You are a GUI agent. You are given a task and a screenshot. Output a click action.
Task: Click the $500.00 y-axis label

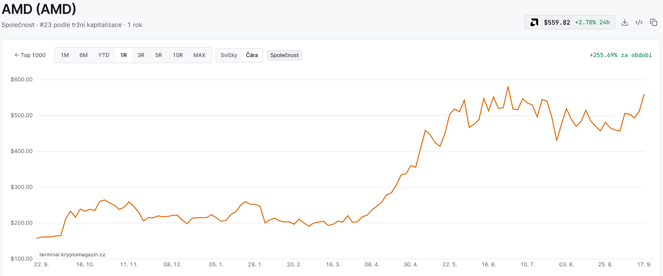[22, 115]
